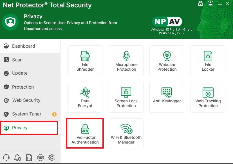The width and height of the screenshot is (233, 164).
Task: Open Web Tracking Protection
Action: 208,97
